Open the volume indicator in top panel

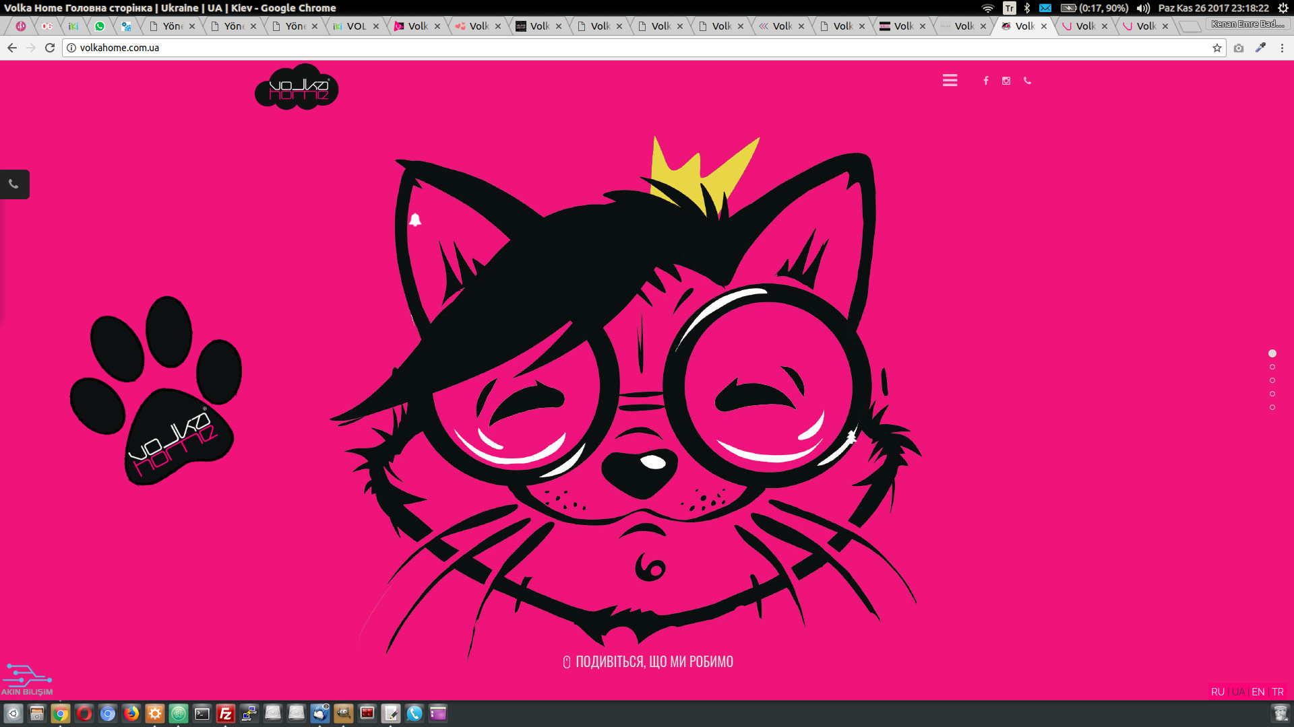(x=1143, y=8)
